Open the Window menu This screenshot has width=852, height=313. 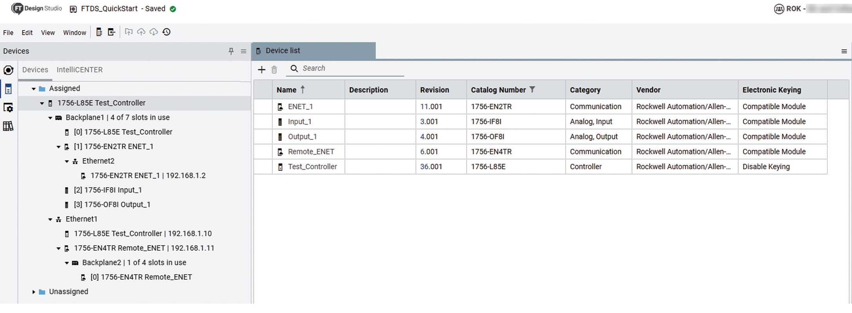(74, 33)
